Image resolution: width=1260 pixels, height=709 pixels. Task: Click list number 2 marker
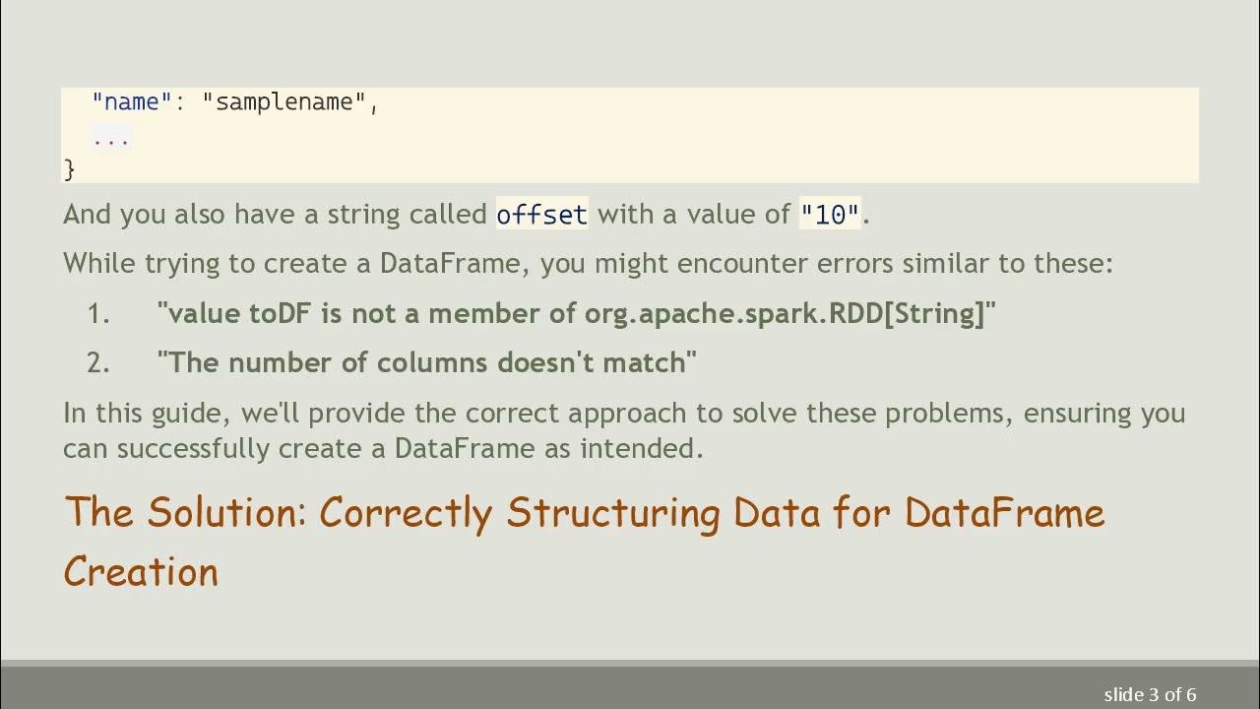point(98,363)
